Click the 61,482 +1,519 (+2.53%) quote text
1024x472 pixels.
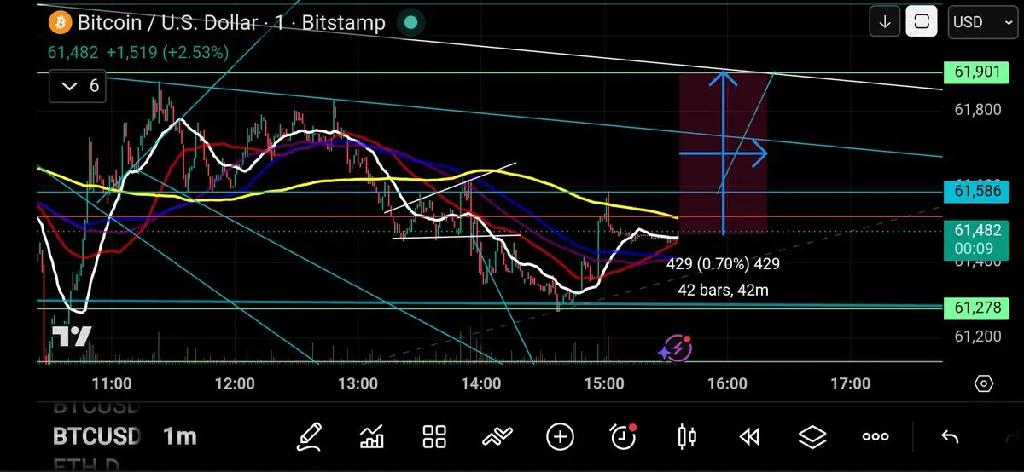(x=138, y=53)
